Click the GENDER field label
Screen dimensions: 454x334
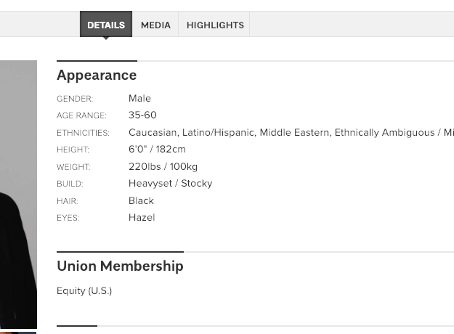tap(75, 99)
